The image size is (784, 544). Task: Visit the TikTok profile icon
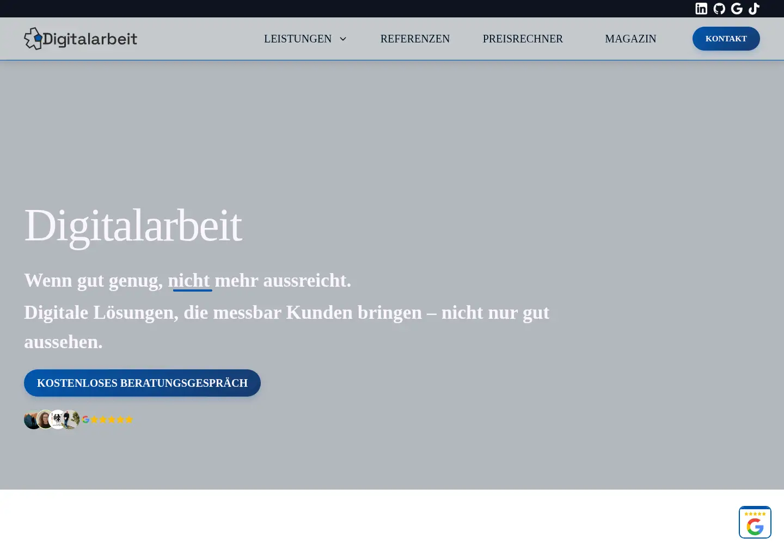coord(754,9)
